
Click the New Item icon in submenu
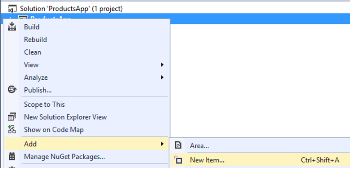[178, 160]
